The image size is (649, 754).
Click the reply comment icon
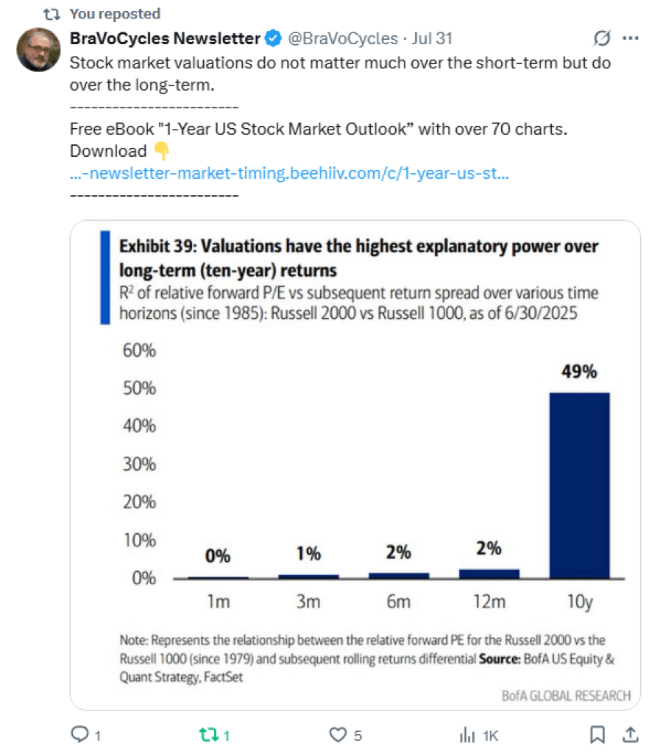79,734
